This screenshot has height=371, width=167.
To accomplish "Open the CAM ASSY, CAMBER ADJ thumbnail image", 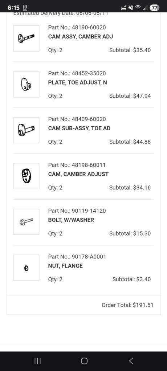I will tap(26, 38).
